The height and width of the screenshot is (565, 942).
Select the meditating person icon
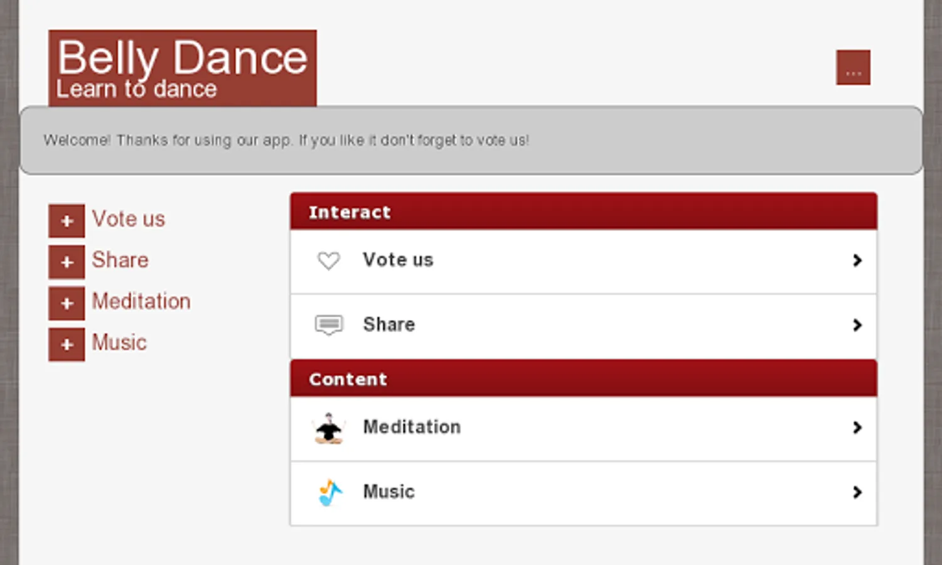pyautogui.click(x=328, y=428)
